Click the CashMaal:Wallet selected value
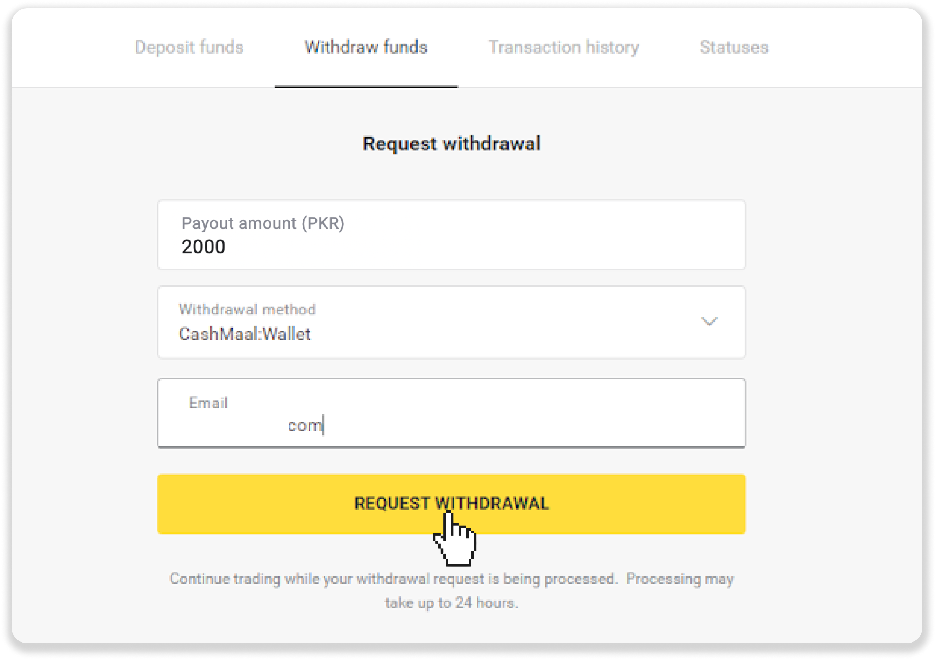Screen dimensions: 936x660 (x=244, y=334)
